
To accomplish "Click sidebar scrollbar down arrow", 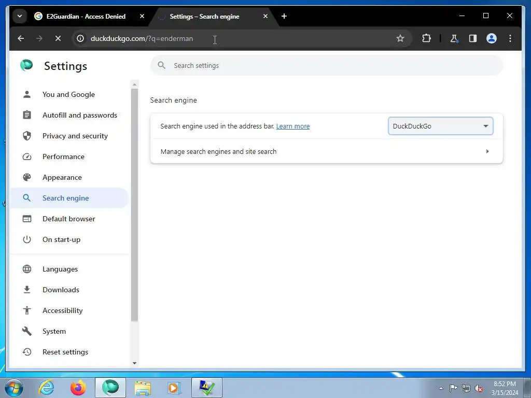I will pyautogui.click(x=134, y=363).
